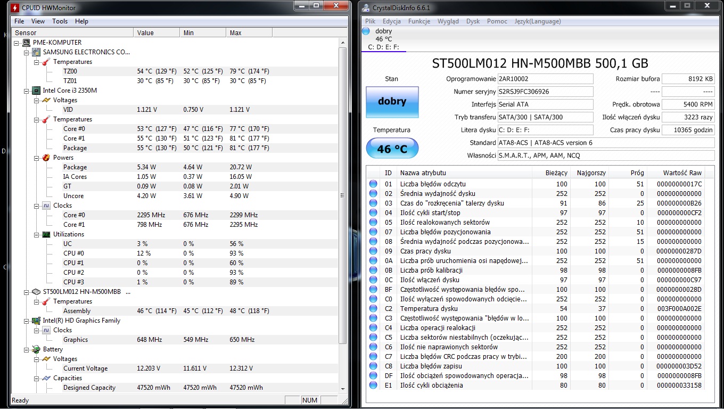Click the status circle for attribute 05
The height and width of the screenshot is (410, 724).
[373, 222]
